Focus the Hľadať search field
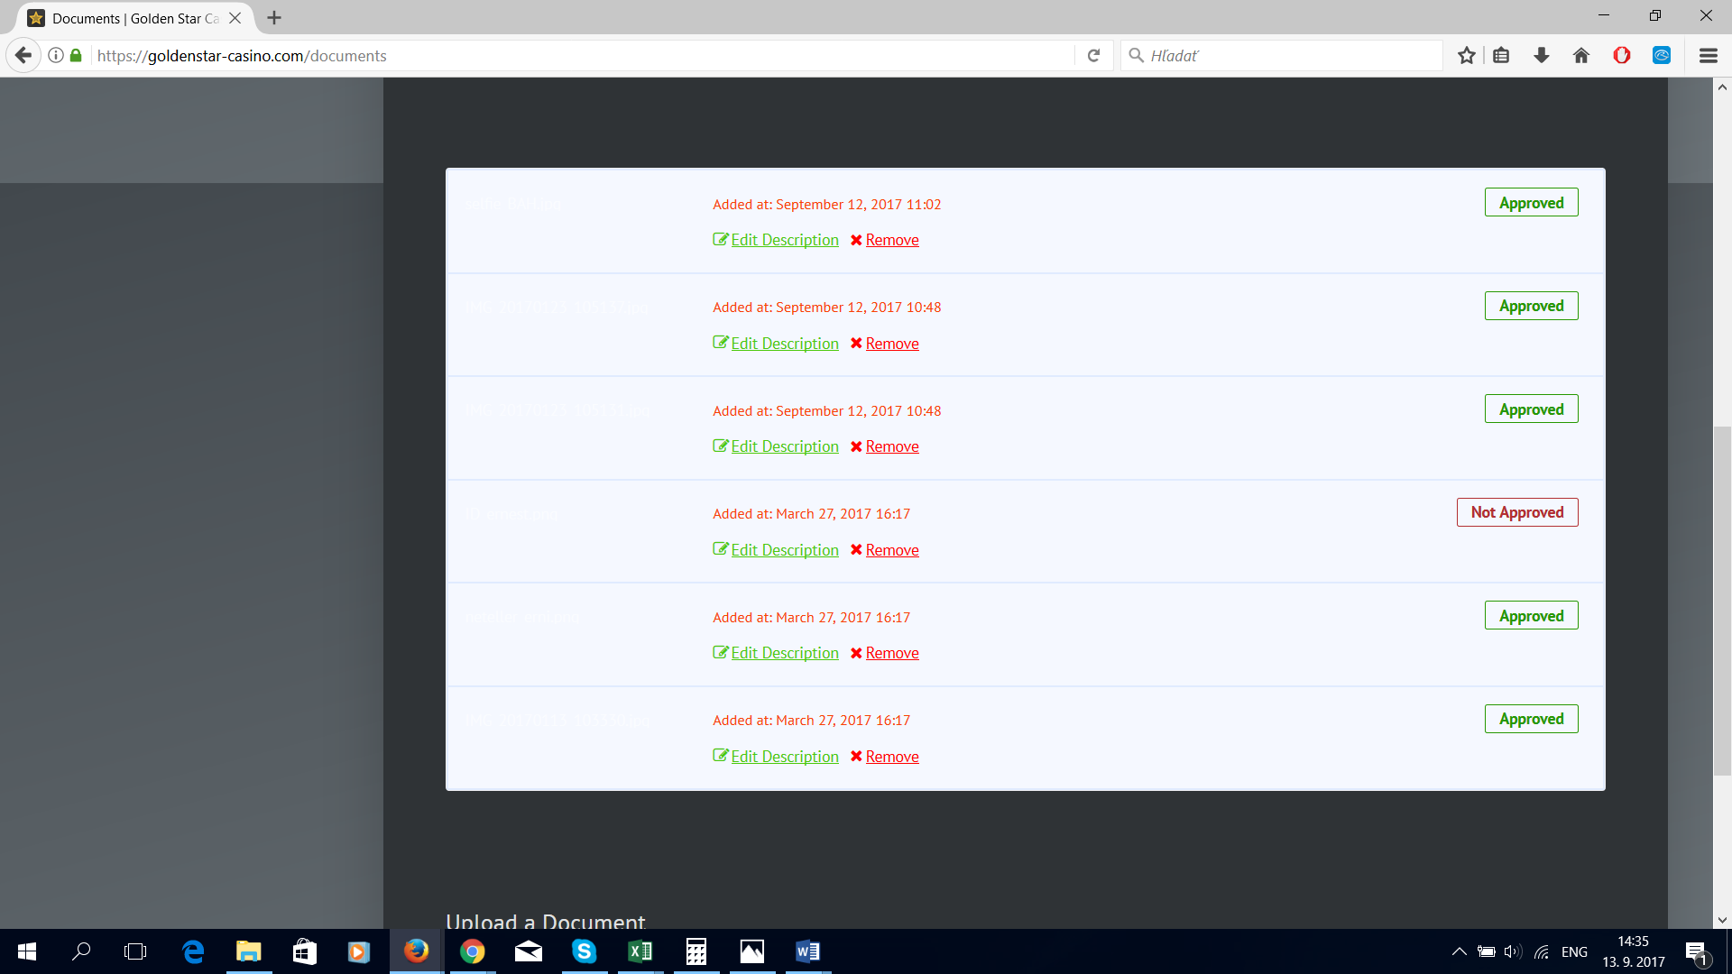Image resolution: width=1732 pixels, height=974 pixels. click(x=1281, y=55)
